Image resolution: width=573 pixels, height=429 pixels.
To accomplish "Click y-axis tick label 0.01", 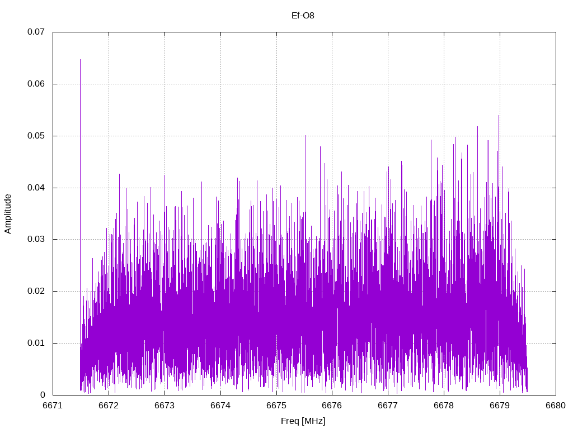I will (36, 344).
